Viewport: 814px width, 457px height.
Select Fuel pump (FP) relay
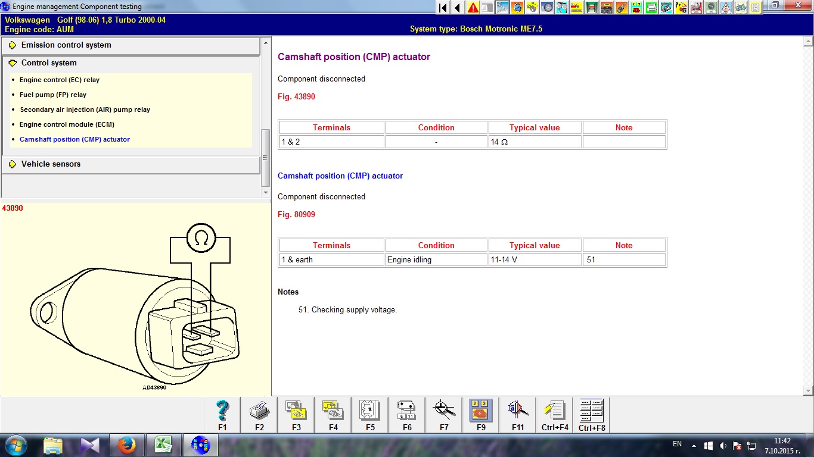pos(53,95)
